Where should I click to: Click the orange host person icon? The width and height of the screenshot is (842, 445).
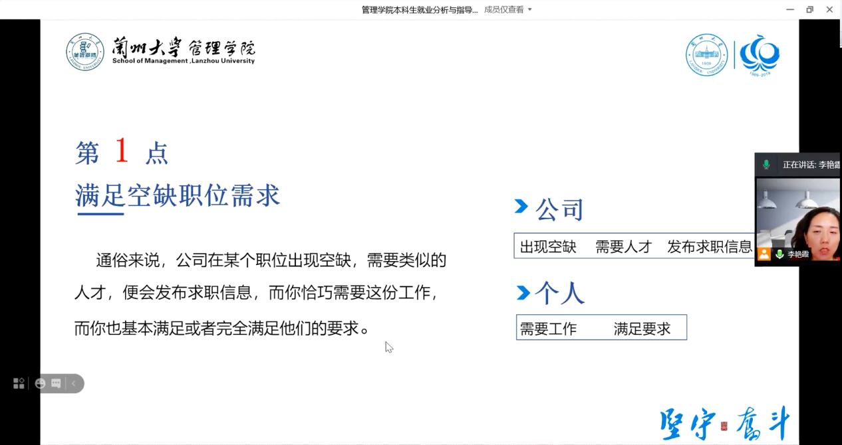click(764, 254)
